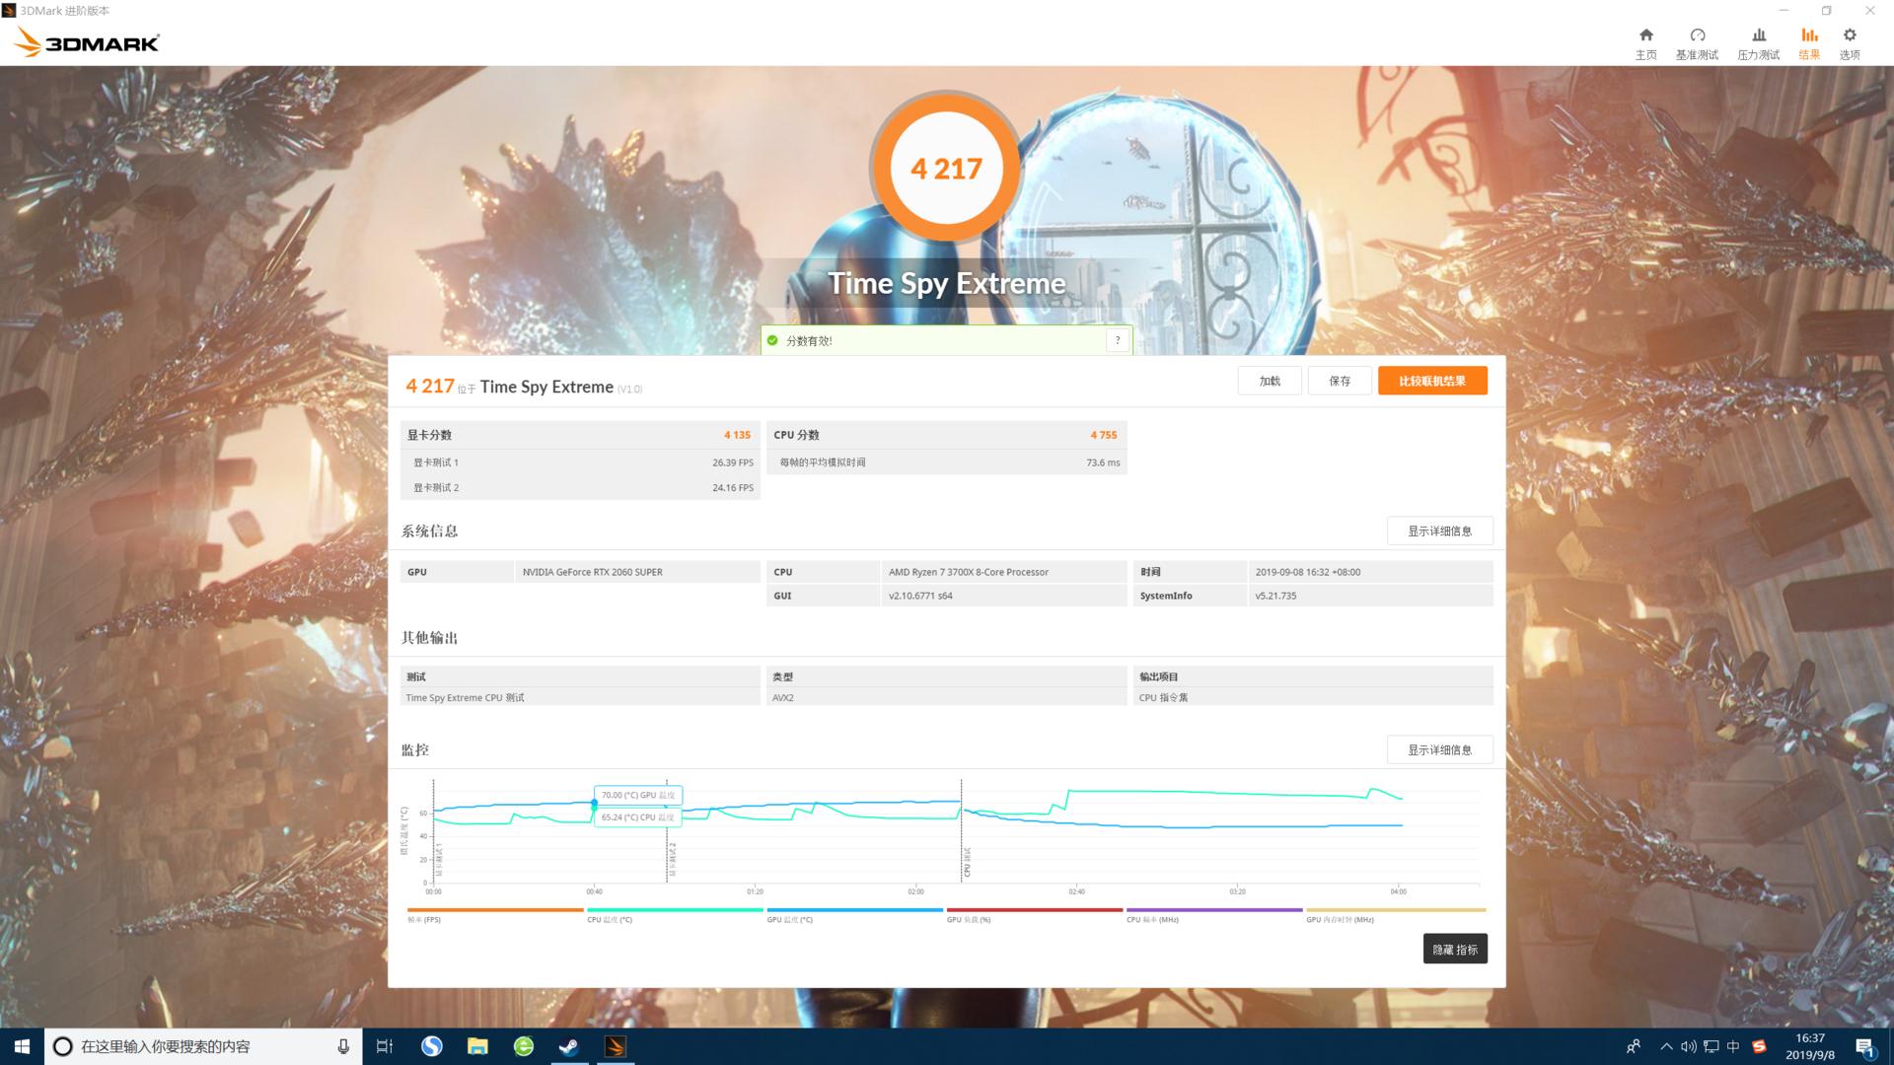Image resolution: width=1894 pixels, height=1065 pixels.
Task: Select the GPU 负载 (%) red color bar
Action: tap(1034, 909)
